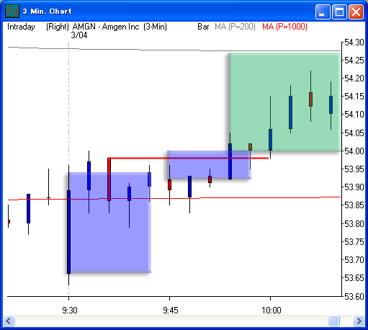
Task: Click the 53.80 price axis label
Action: 354,224
